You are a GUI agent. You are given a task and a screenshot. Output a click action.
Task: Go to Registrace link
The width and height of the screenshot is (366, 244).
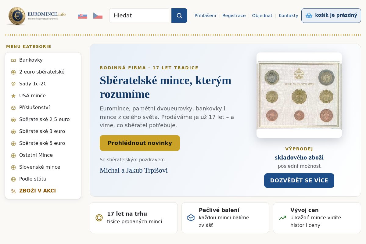click(234, 16)
